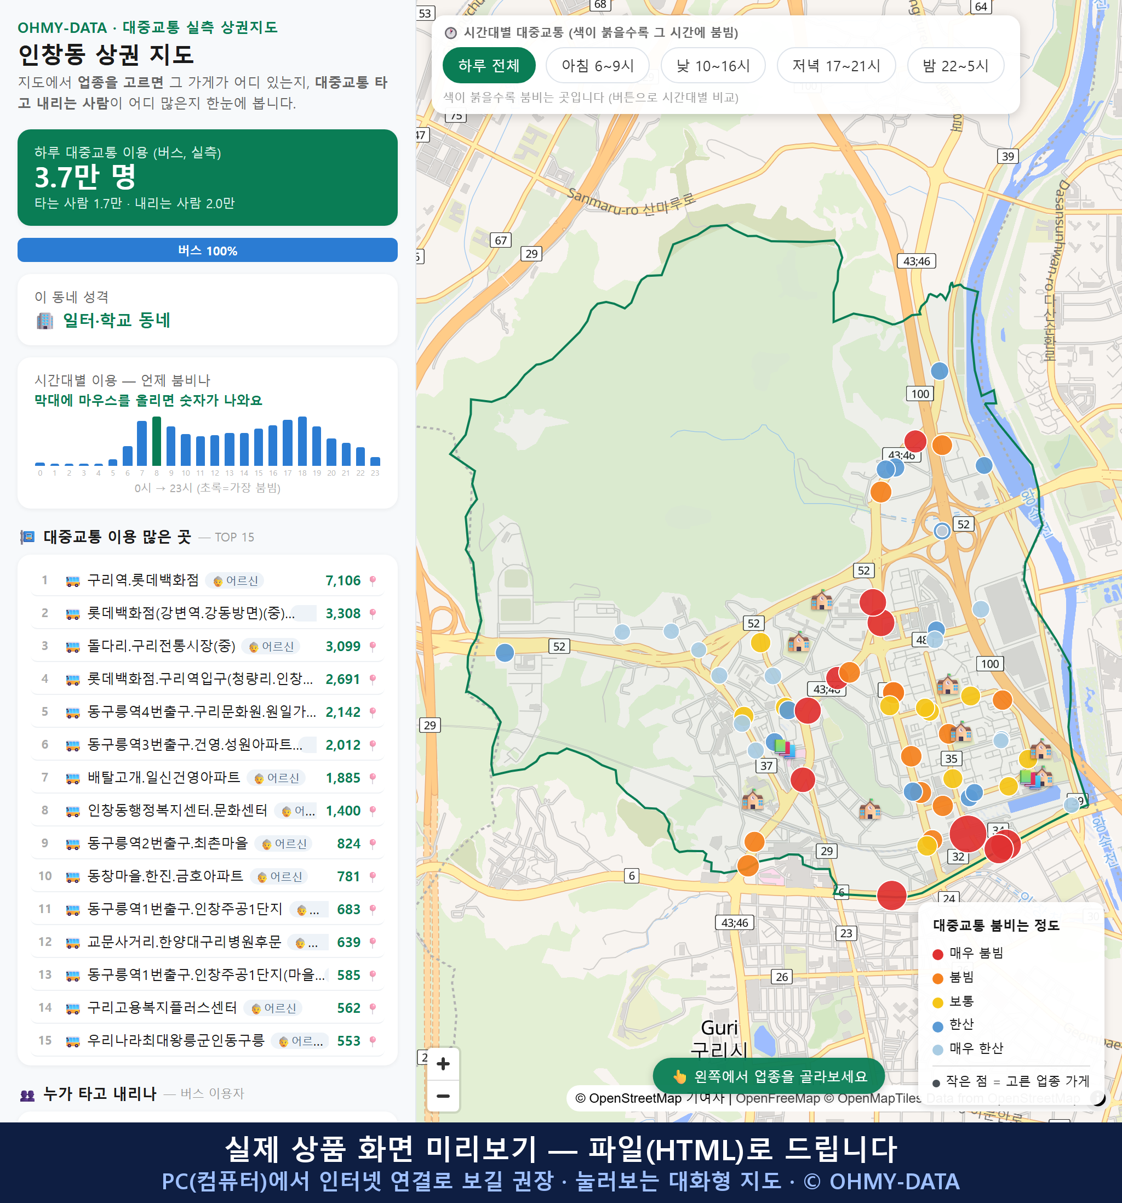
Task: Click pin icon for 구리고용복지플러스센터 row
Action: [x=373, y=1008]
